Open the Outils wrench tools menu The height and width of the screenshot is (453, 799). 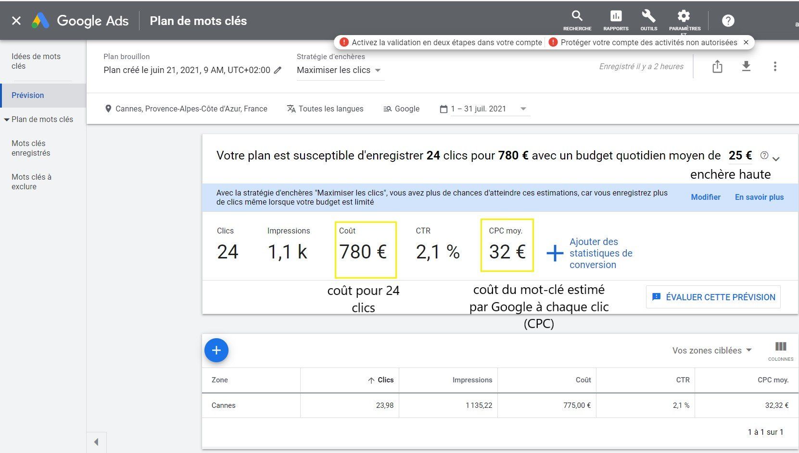pyautogui.click(x=648, y=20)
